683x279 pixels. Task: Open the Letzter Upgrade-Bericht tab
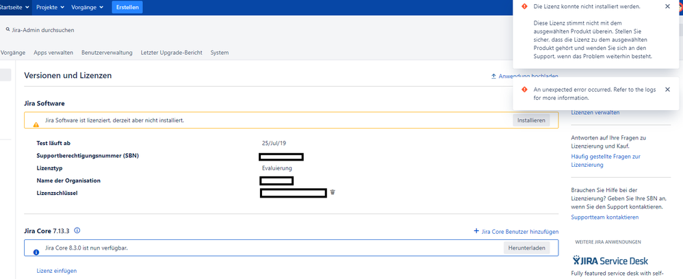tap(172, 53)
